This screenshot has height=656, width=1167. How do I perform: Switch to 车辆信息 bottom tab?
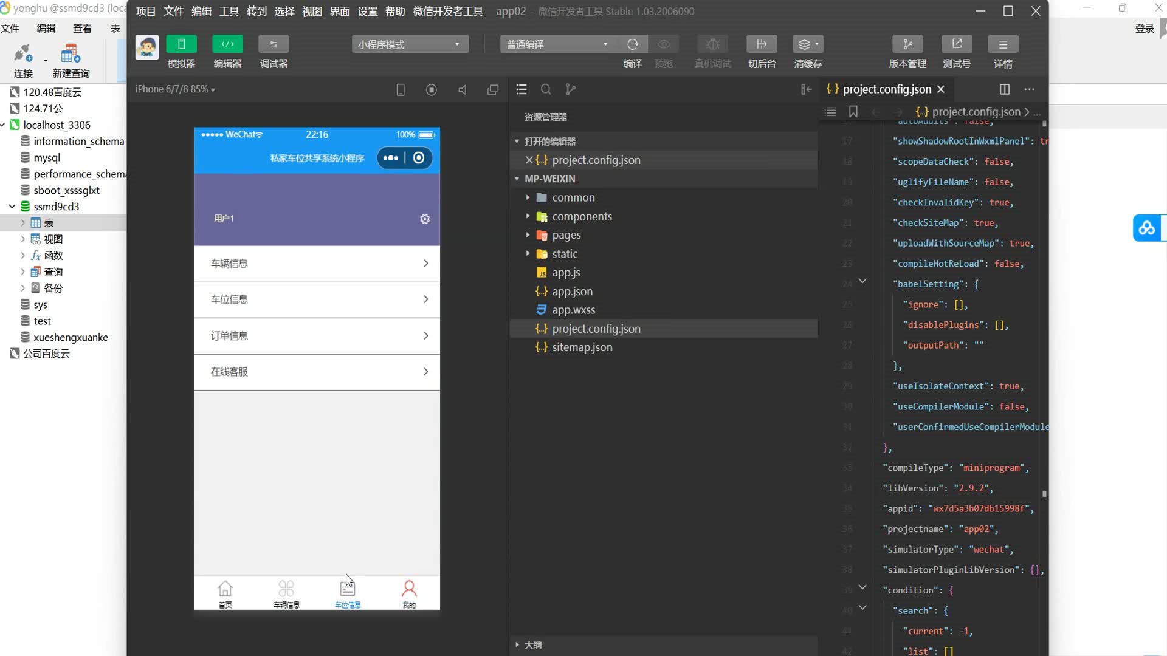pyautogui.click(x=286, y=593)
